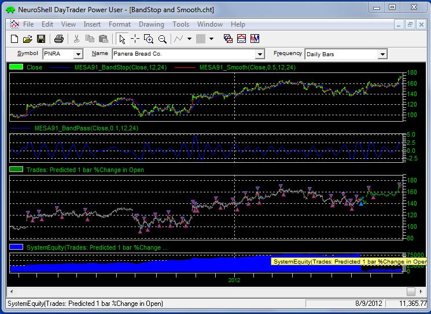Screen dimensions: 431x314
Task: Open the Frequency dropdown showing Daily Bars
Action: [382, 54]
